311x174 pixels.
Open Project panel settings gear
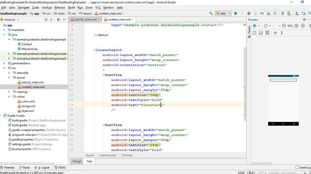(x=58, y=19)
